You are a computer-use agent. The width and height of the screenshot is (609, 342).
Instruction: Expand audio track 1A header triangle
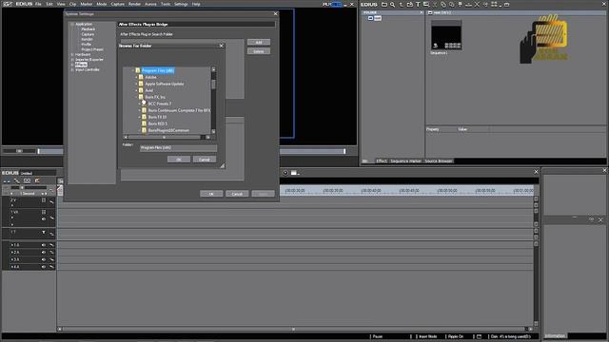[x=12, y=245]
